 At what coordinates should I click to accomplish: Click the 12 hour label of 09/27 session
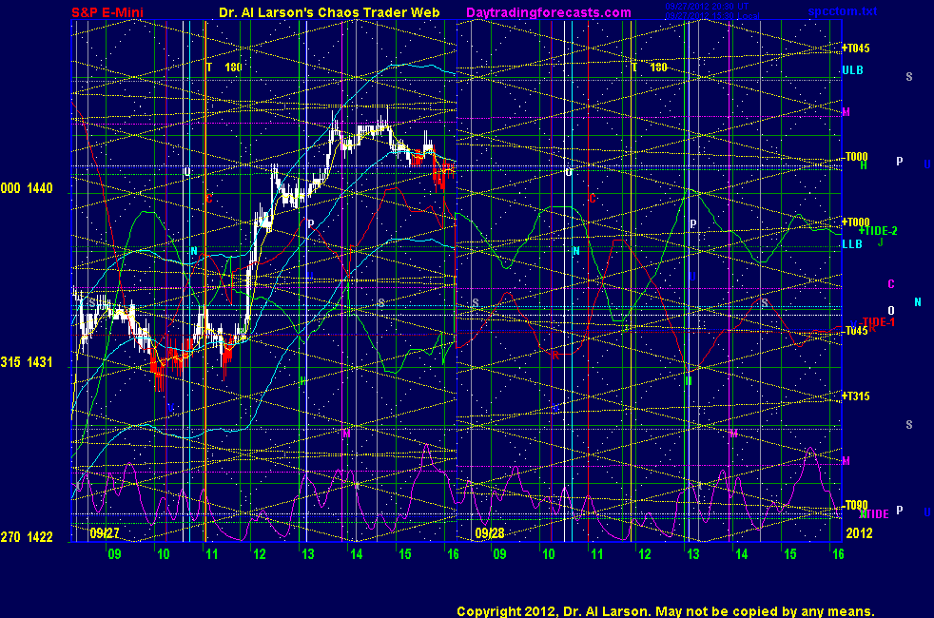pyautogui.click(x=259, y=554)
